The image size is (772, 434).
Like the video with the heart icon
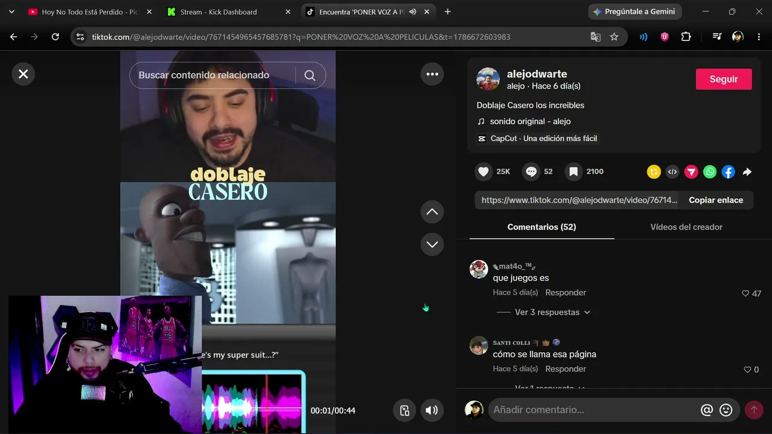point(484,172)
